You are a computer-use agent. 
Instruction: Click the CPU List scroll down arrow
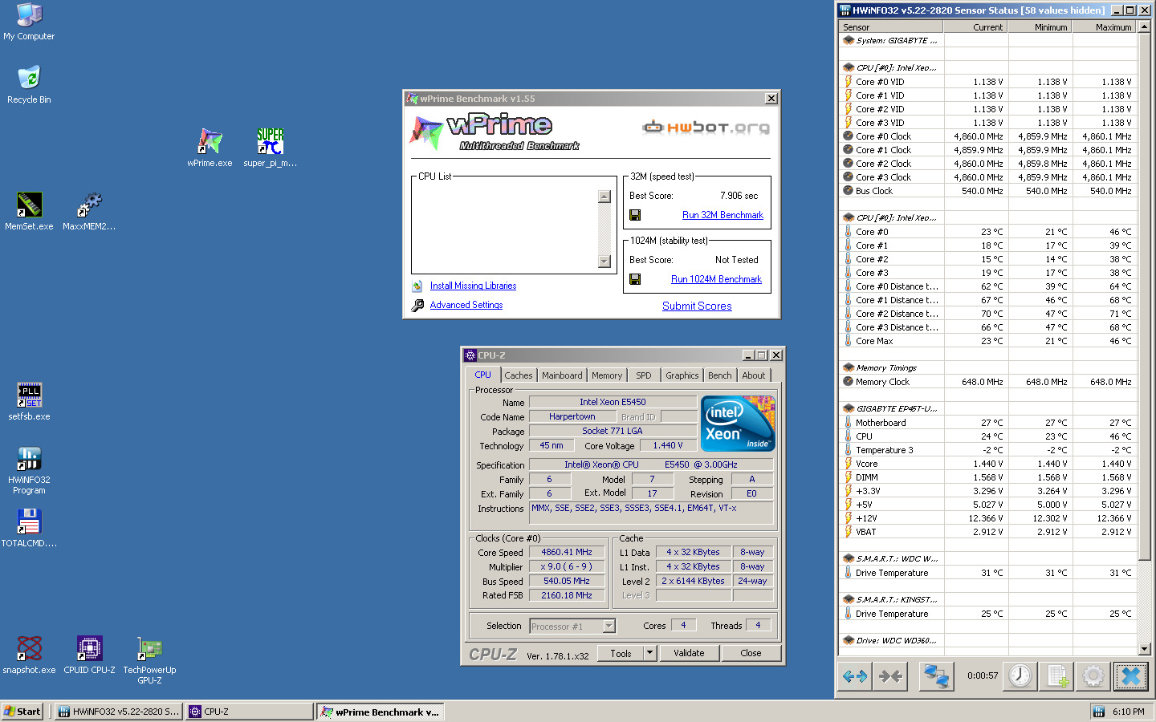click(x=604, y=262)
